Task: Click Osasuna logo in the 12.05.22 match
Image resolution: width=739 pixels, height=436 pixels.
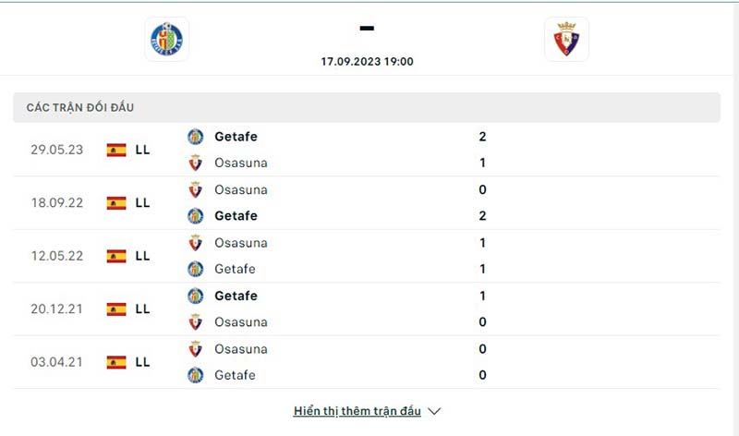Action: (x=195, y=243)
